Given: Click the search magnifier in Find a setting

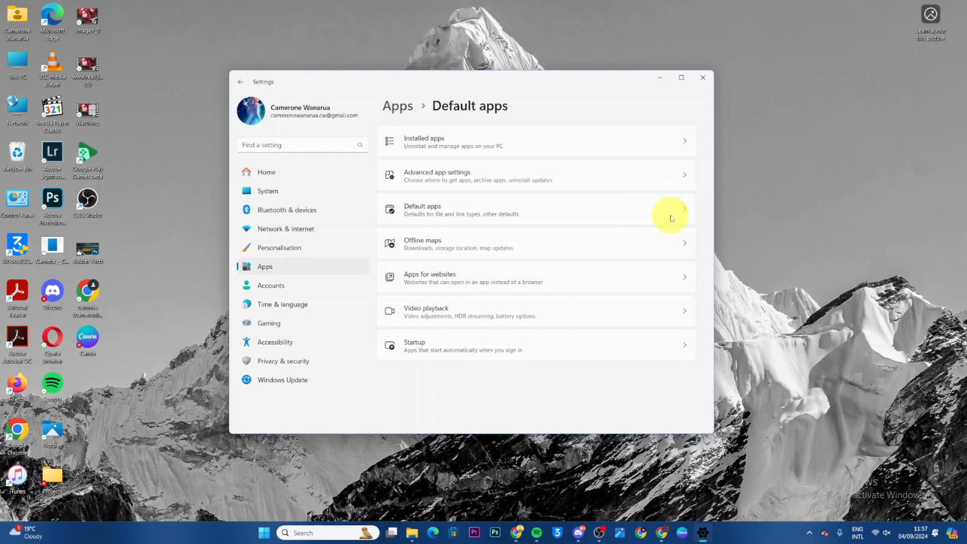Looking at the screenshot, I should tap(360, 145).
